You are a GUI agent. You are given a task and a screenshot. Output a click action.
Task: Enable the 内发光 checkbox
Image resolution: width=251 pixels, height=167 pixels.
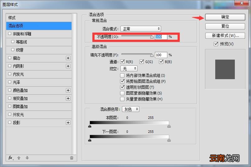click(10, 74)
